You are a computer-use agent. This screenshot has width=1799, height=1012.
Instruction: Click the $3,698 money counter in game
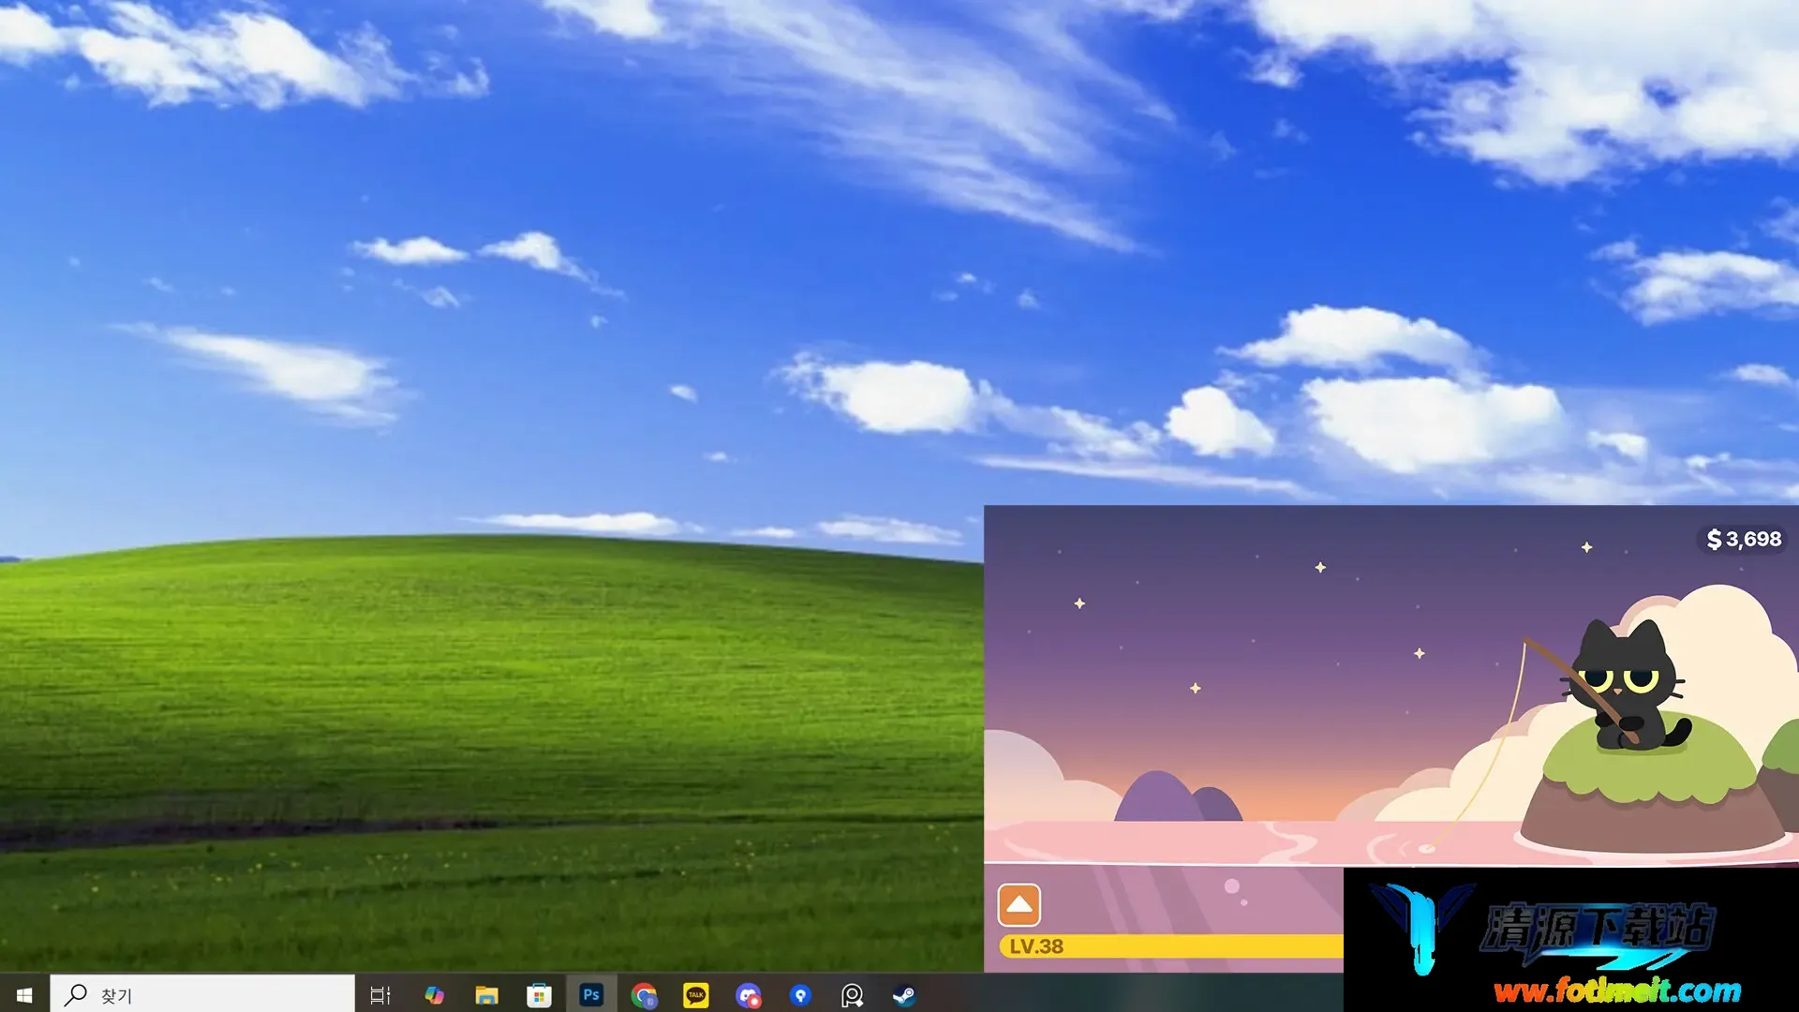(x=1744, y=539)
